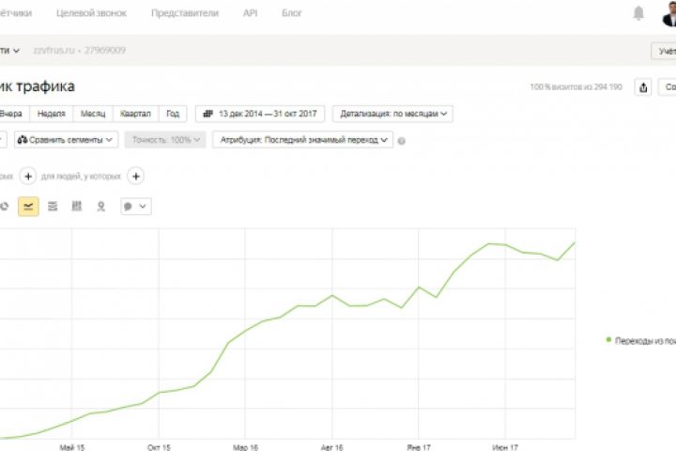This screenshot has height=451, width=676.
Task: Click the Точность: 100% accuracy control
Action: (166, 140)
